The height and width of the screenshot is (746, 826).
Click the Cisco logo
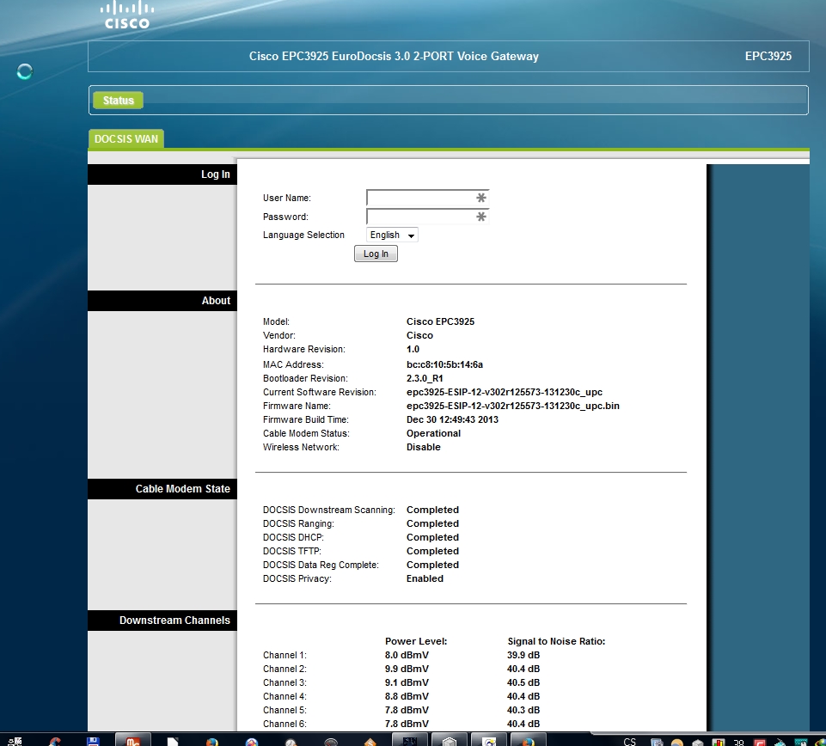pos(127,15)
